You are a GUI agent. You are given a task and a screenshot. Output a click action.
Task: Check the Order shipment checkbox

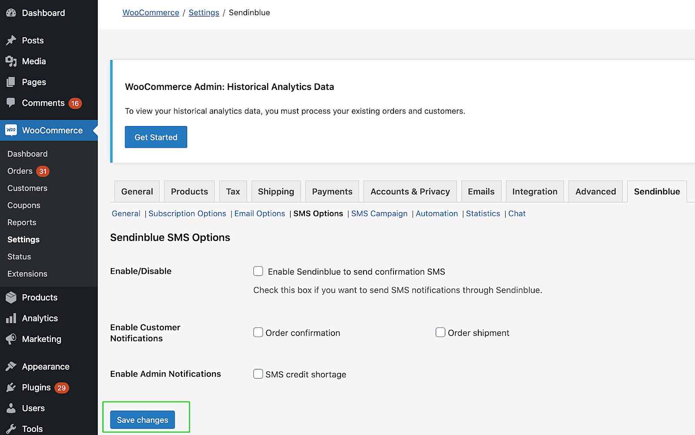[x=440, y=332]
